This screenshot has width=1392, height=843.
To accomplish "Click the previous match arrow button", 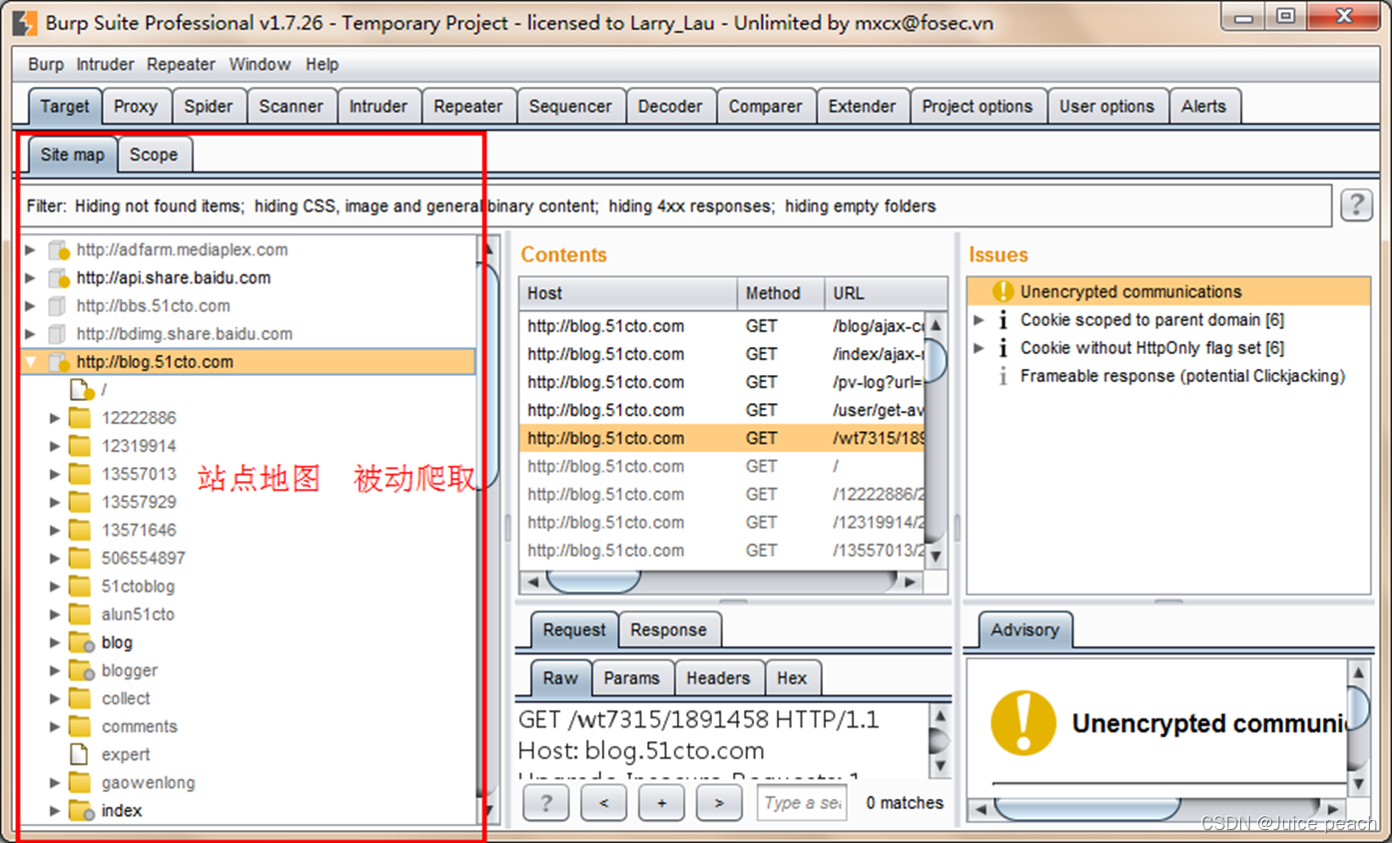I will tap(604, 802).
